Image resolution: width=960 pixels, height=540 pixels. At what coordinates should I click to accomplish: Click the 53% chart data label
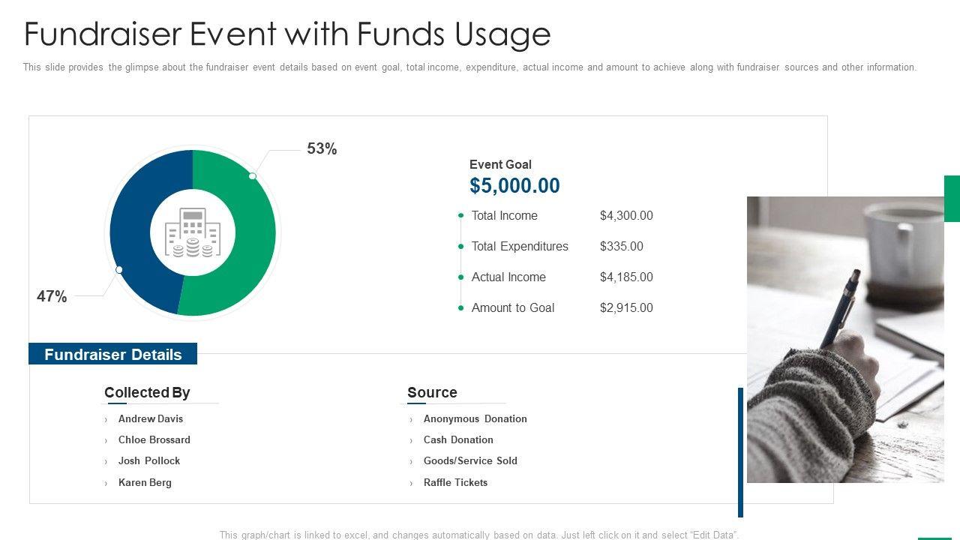pos(322,149)
